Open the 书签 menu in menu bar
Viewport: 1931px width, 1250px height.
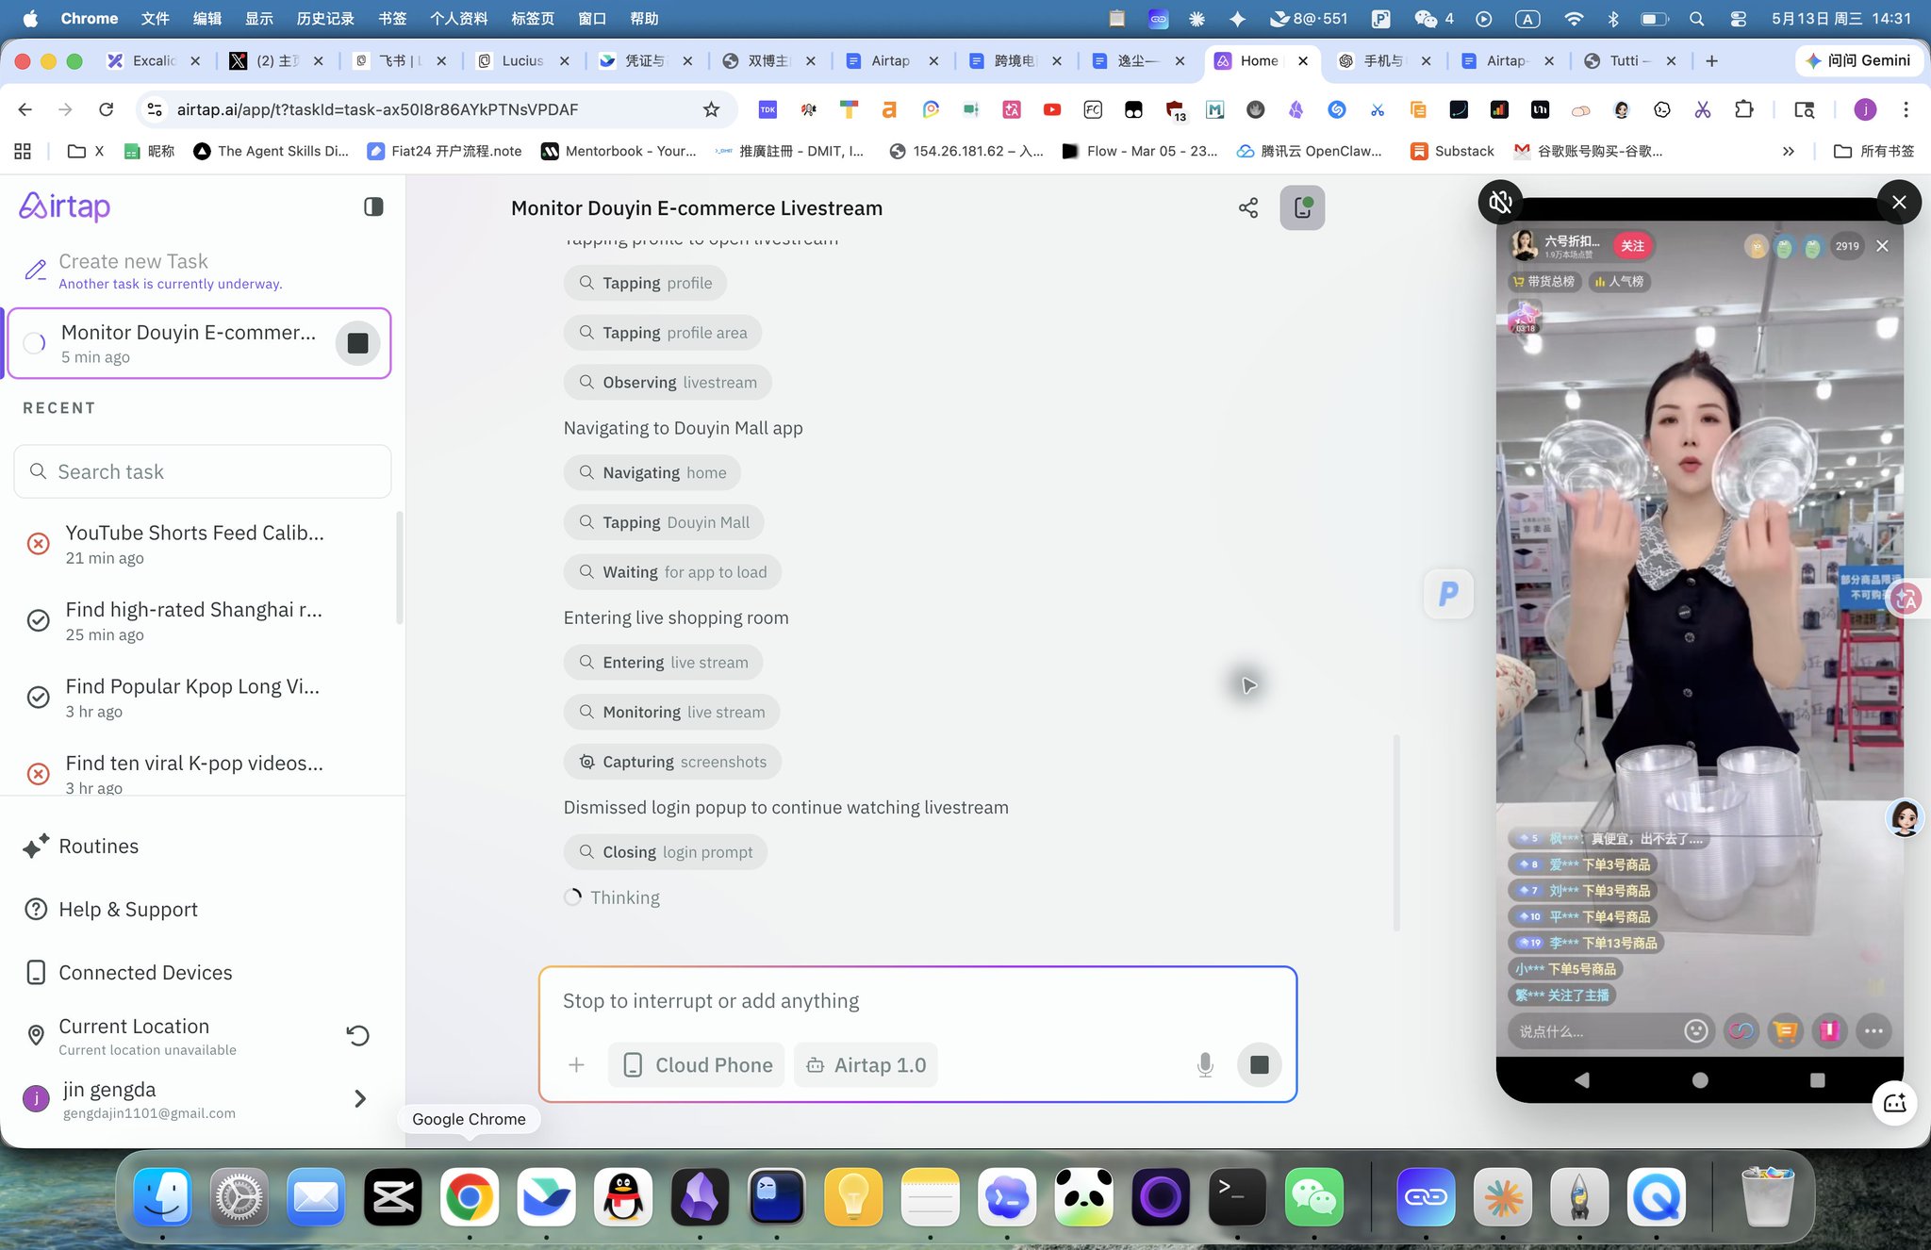tap(392, 19)
